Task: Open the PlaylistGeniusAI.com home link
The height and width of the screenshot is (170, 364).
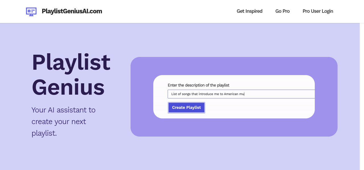Action: pyautogui.click(x=72, y=11)
